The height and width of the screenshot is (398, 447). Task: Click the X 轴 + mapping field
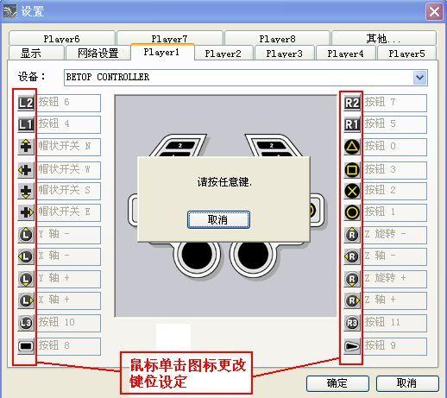[68, 300]
